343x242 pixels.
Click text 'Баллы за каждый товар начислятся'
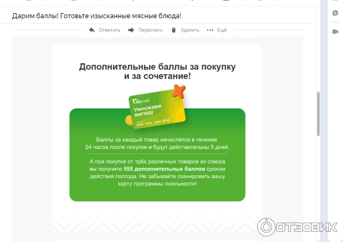coord(143,140)
